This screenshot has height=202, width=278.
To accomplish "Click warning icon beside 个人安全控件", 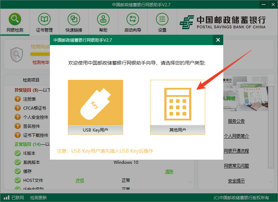I will (18, 117).
